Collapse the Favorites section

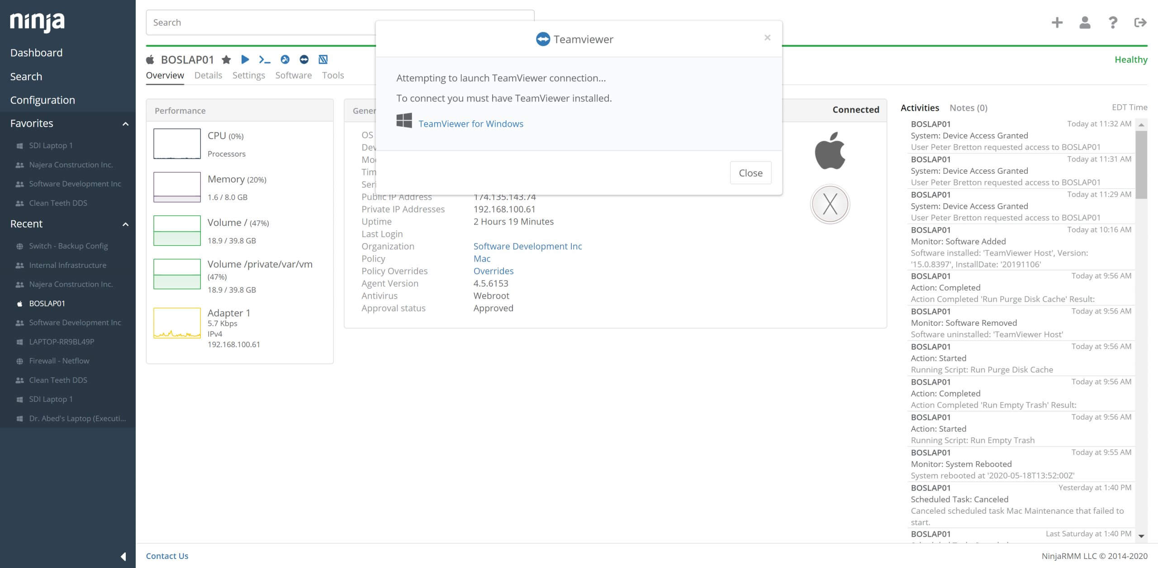click(x=125, y=124)
